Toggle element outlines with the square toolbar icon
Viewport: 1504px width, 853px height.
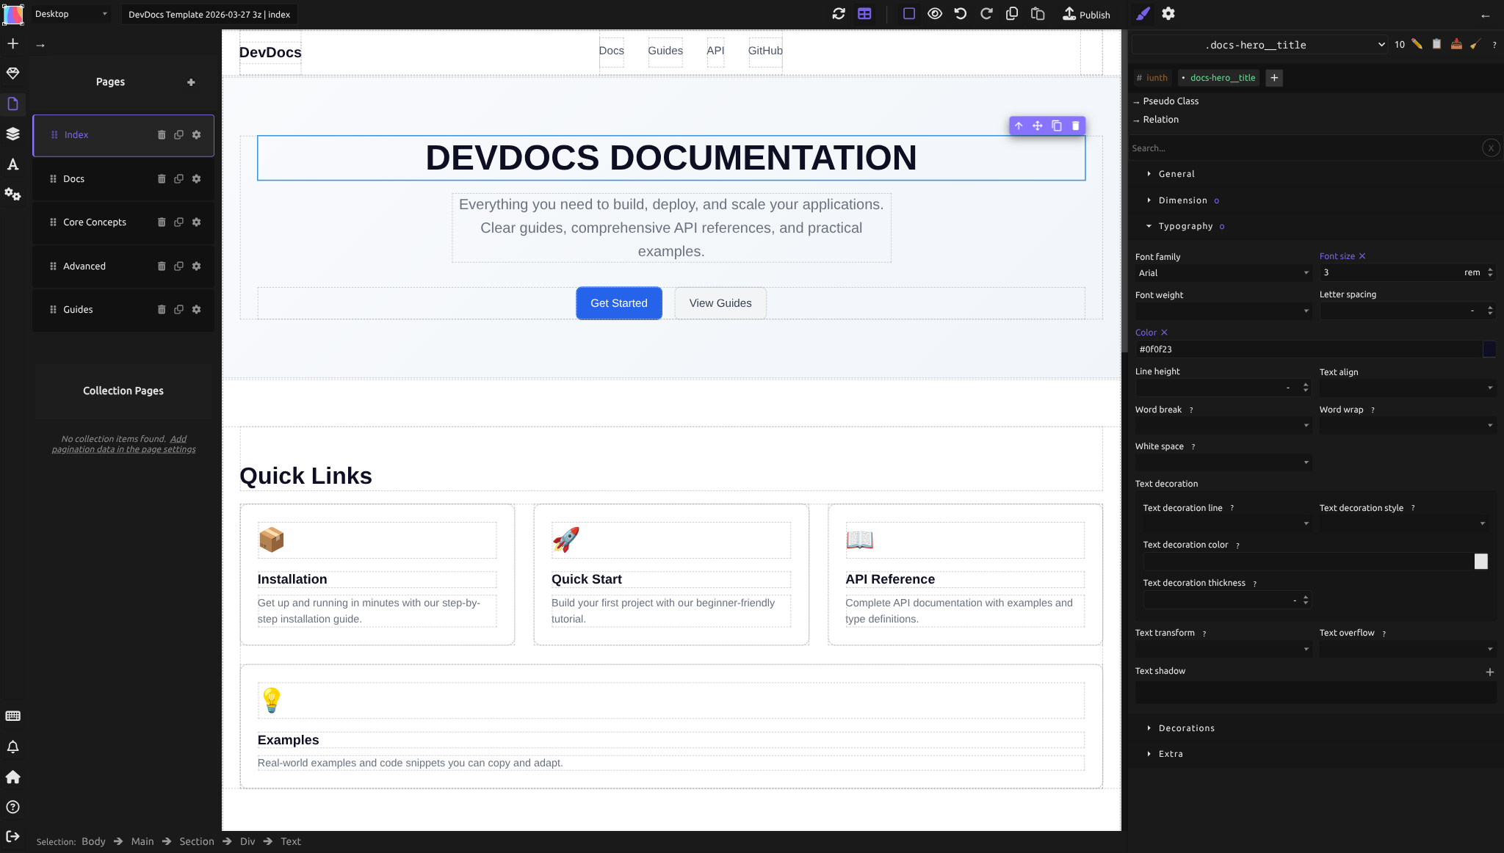pyautogui.click(x=908, y=13)
